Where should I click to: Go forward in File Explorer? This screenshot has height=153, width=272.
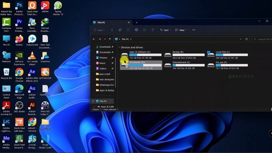pos(100,39)
